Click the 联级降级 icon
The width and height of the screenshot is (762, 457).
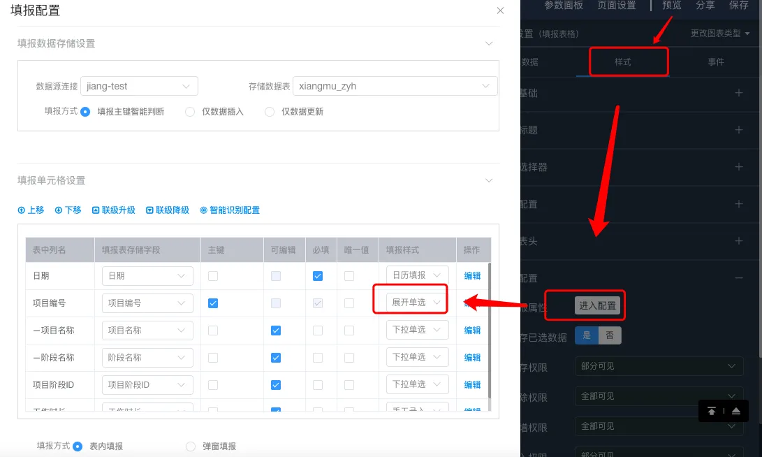coord(149,210)
